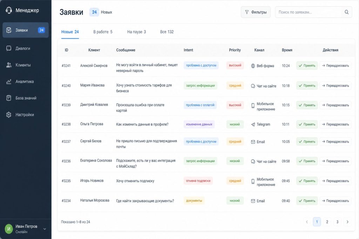Open Диалоги chat bubble icon in sidebar
Screen dimensions: 359x239
coord(9,48)
